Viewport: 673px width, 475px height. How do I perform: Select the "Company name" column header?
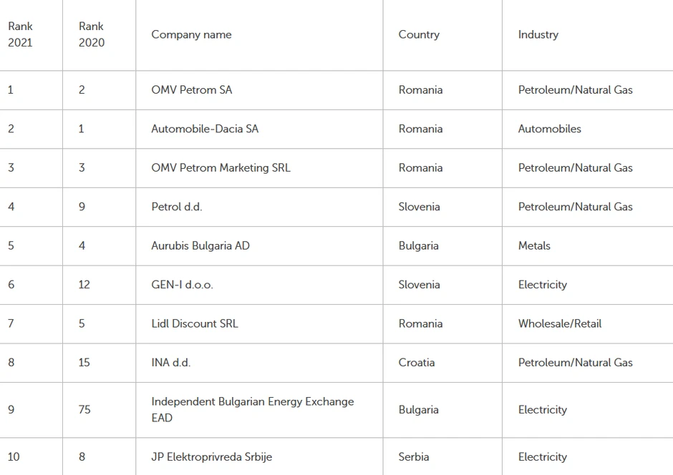[x=191, y=34]
